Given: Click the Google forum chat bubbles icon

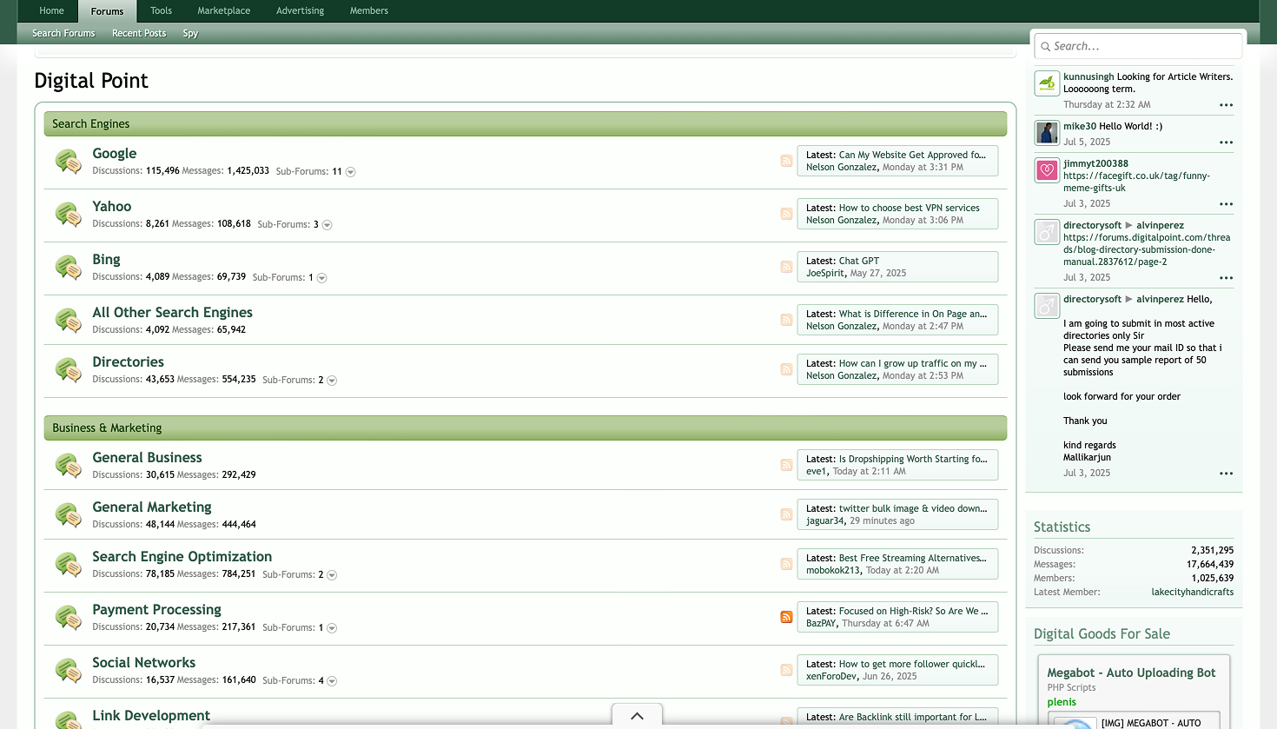Looking at the screenshot, I should (x=69, y=162).
